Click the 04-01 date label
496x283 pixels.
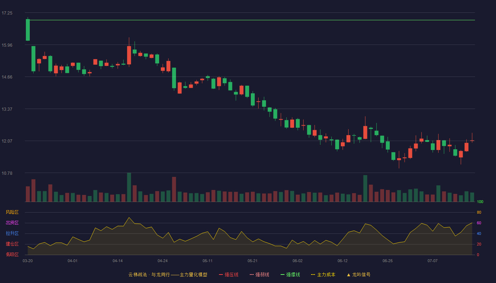click(x=73, y=261)
